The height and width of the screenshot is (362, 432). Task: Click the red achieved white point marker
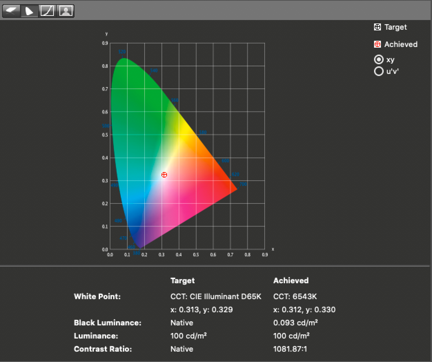(164, 175)
